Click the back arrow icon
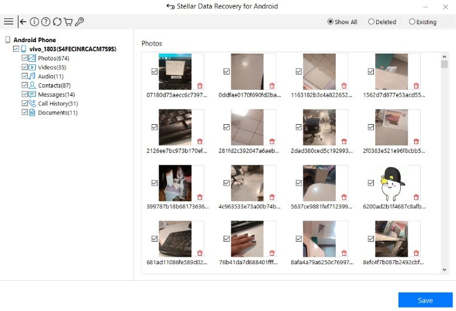The height and width of the screenshot is (311, 456). [x=23, y=22]
